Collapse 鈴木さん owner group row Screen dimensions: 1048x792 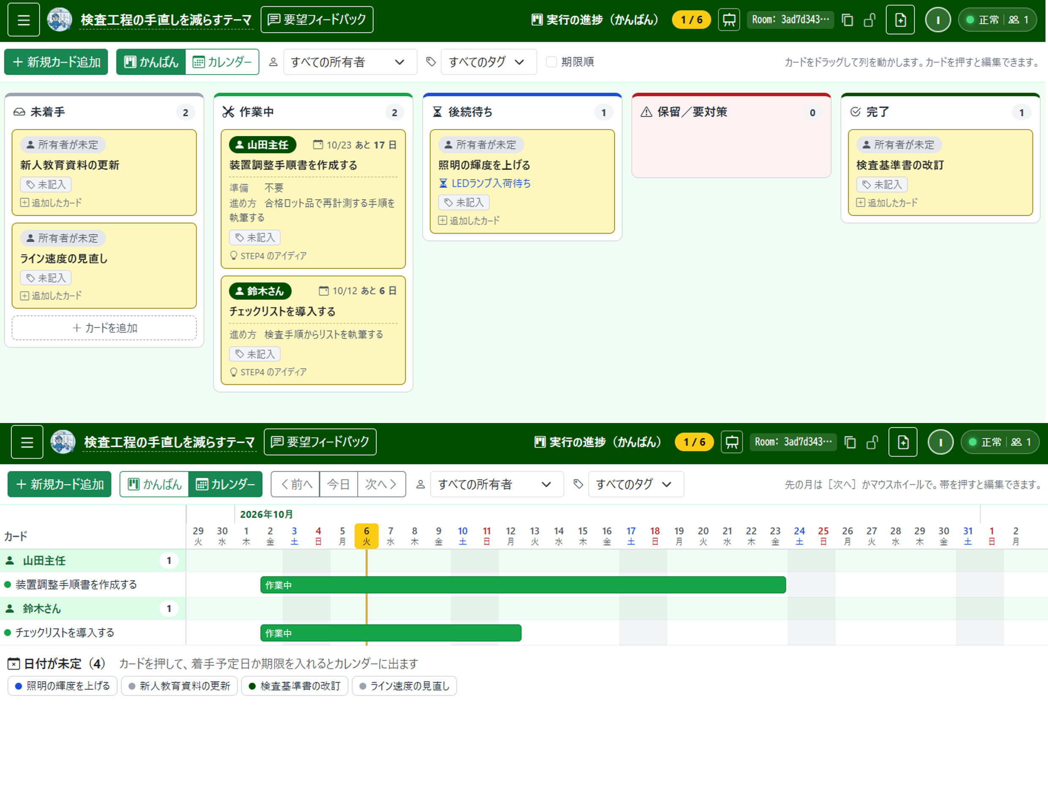coord(92,609)
